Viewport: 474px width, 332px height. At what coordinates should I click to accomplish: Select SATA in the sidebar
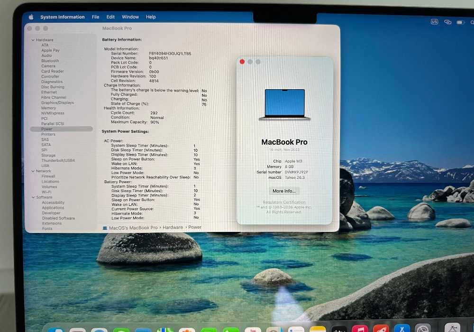click(46, 145)
